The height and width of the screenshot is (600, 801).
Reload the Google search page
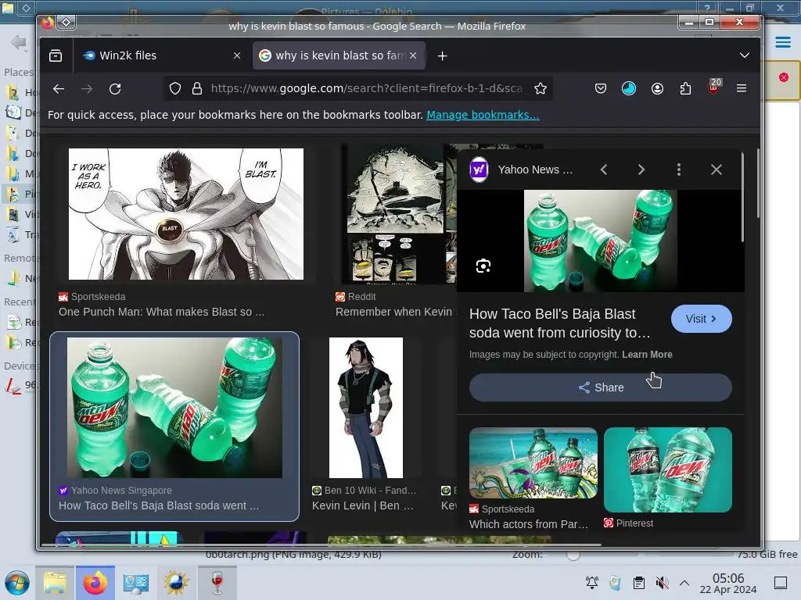point(115,89)
